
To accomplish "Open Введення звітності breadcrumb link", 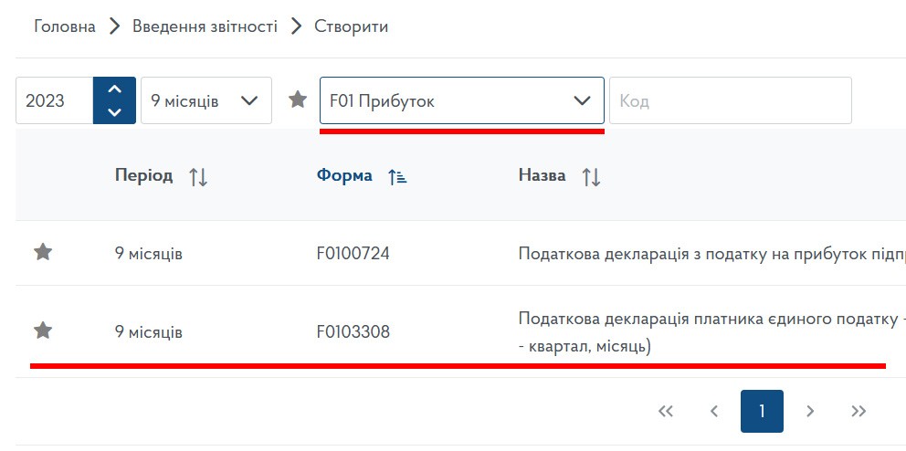I will [x=205, y=26].
